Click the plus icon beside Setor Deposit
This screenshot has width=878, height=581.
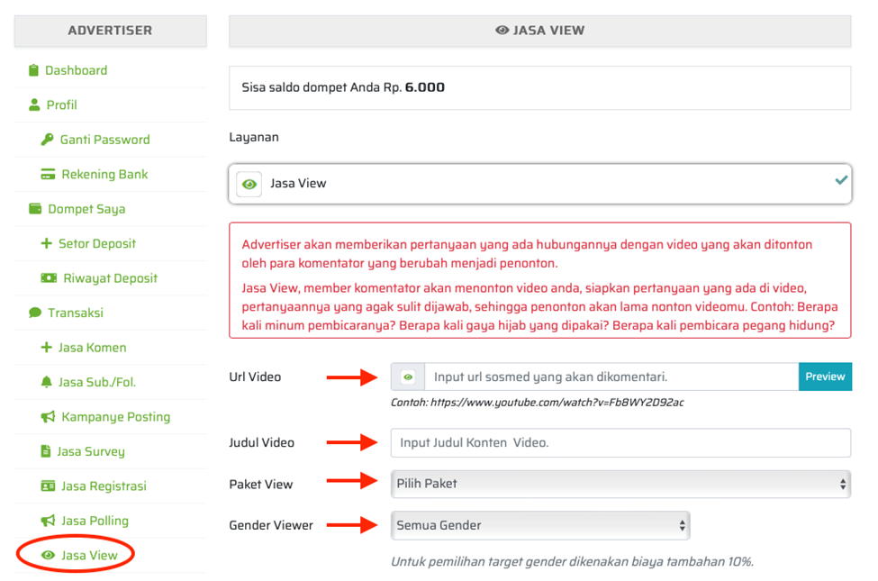[47, 244]
